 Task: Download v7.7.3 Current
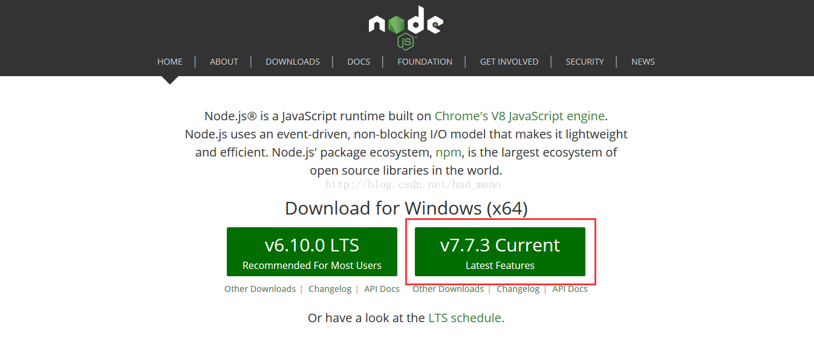click(x=500, y=252)
